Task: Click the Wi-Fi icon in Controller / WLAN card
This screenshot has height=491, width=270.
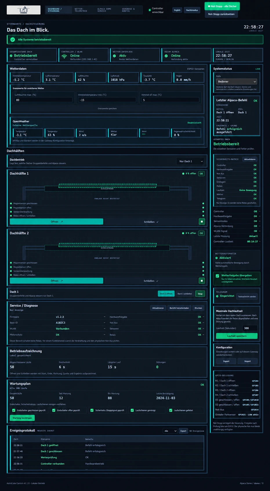Action: 64,56
